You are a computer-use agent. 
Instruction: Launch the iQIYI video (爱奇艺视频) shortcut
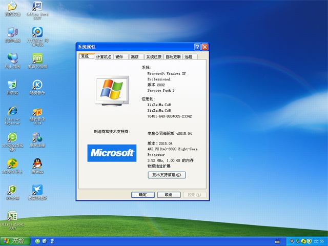click(x=37, y=58)
